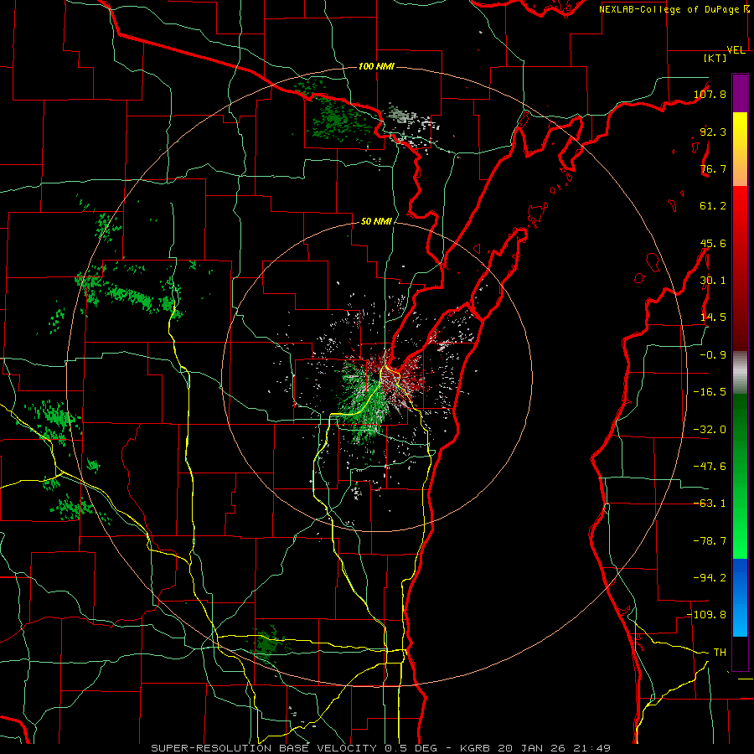The height and width of the screenshot is (754, 754).
Task: Pick the red segment of velocity color bar
Action: pos(740,268)
